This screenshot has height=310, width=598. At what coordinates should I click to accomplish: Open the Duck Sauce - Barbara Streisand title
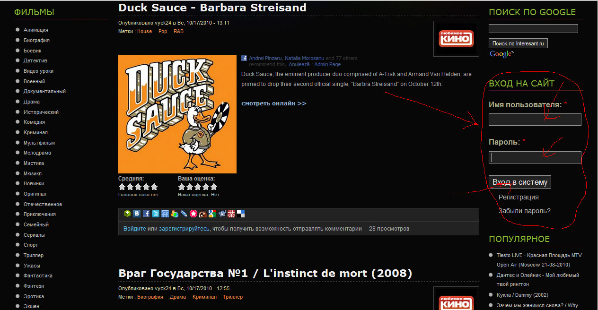(212, 8)
